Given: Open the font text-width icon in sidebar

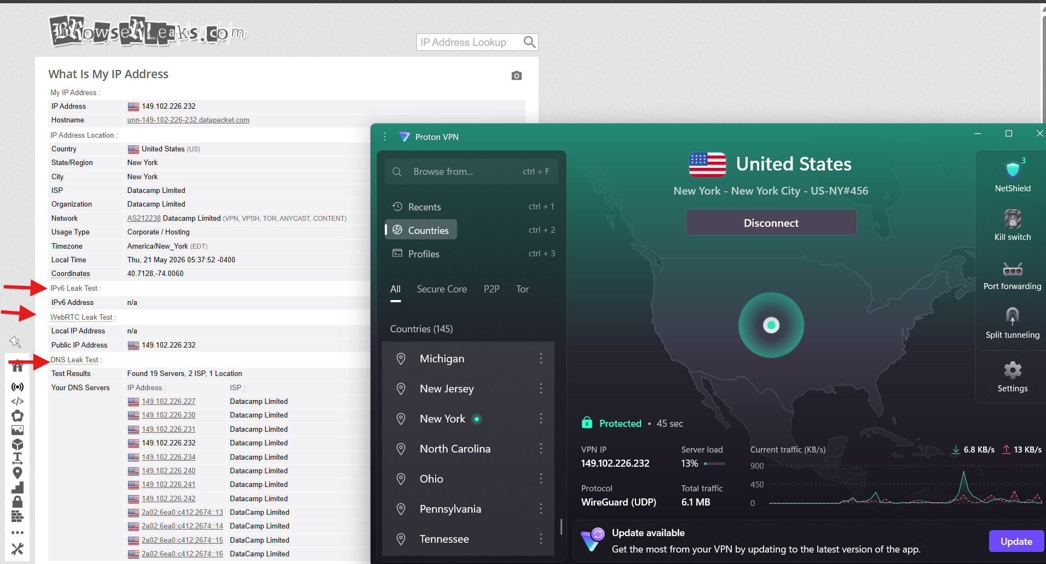Looking at the screenshot, I should [18, 459].
